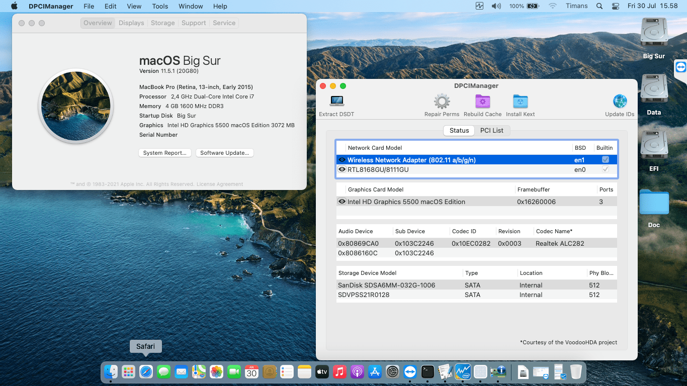Click the System Report... button

click(164, 153)
